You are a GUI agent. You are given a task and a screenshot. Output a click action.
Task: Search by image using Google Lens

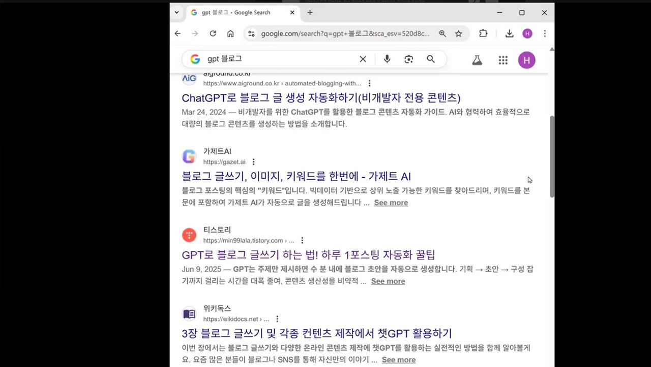[x=409, y=59]
